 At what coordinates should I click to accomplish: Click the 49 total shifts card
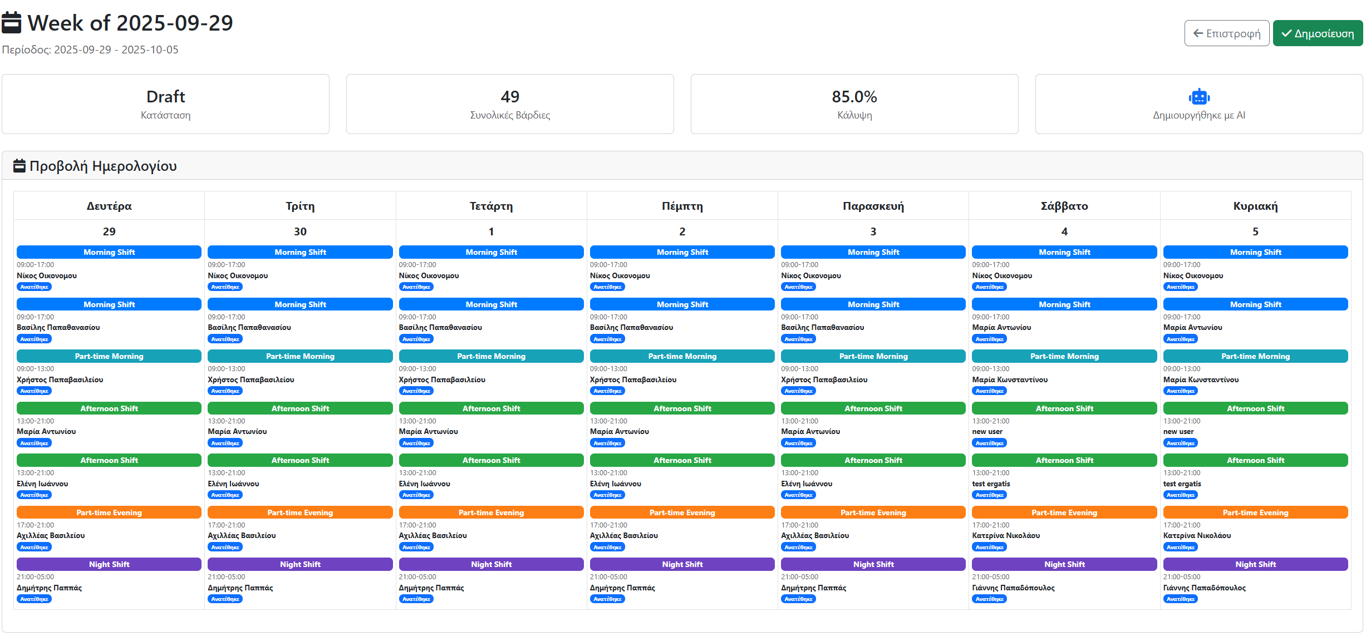tap(509, 104)
